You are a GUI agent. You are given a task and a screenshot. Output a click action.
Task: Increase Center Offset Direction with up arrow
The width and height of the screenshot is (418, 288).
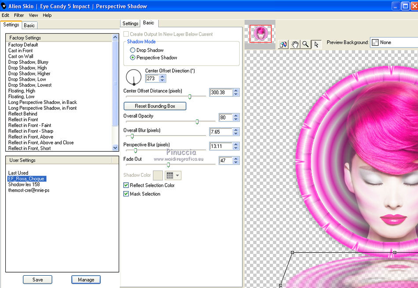tap(162, 77)
